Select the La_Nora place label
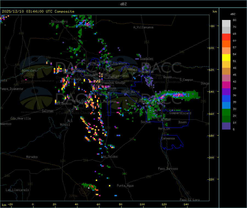The image size is (247, 208). (x=109, y=69)
